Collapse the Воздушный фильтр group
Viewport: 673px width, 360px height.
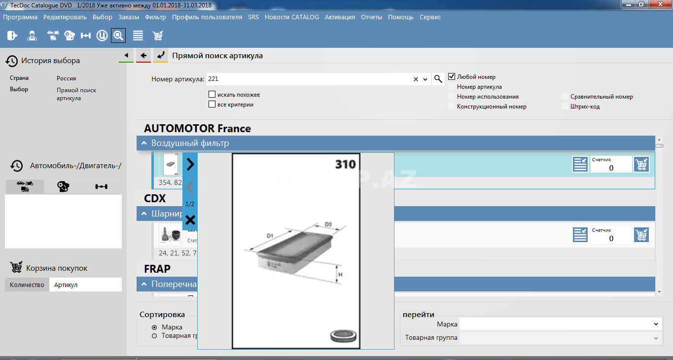pyautogui.click(x=144, y=143)
